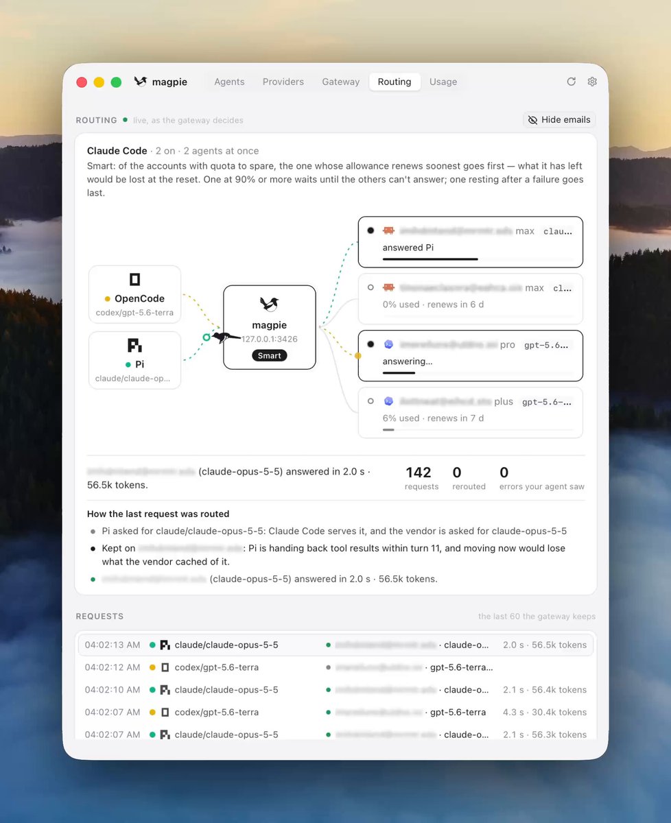The width and height of the screenshot is (671, 823).
Task: Go to the Gateway tab
Action: pyautogui.click(x=341, y=82)
